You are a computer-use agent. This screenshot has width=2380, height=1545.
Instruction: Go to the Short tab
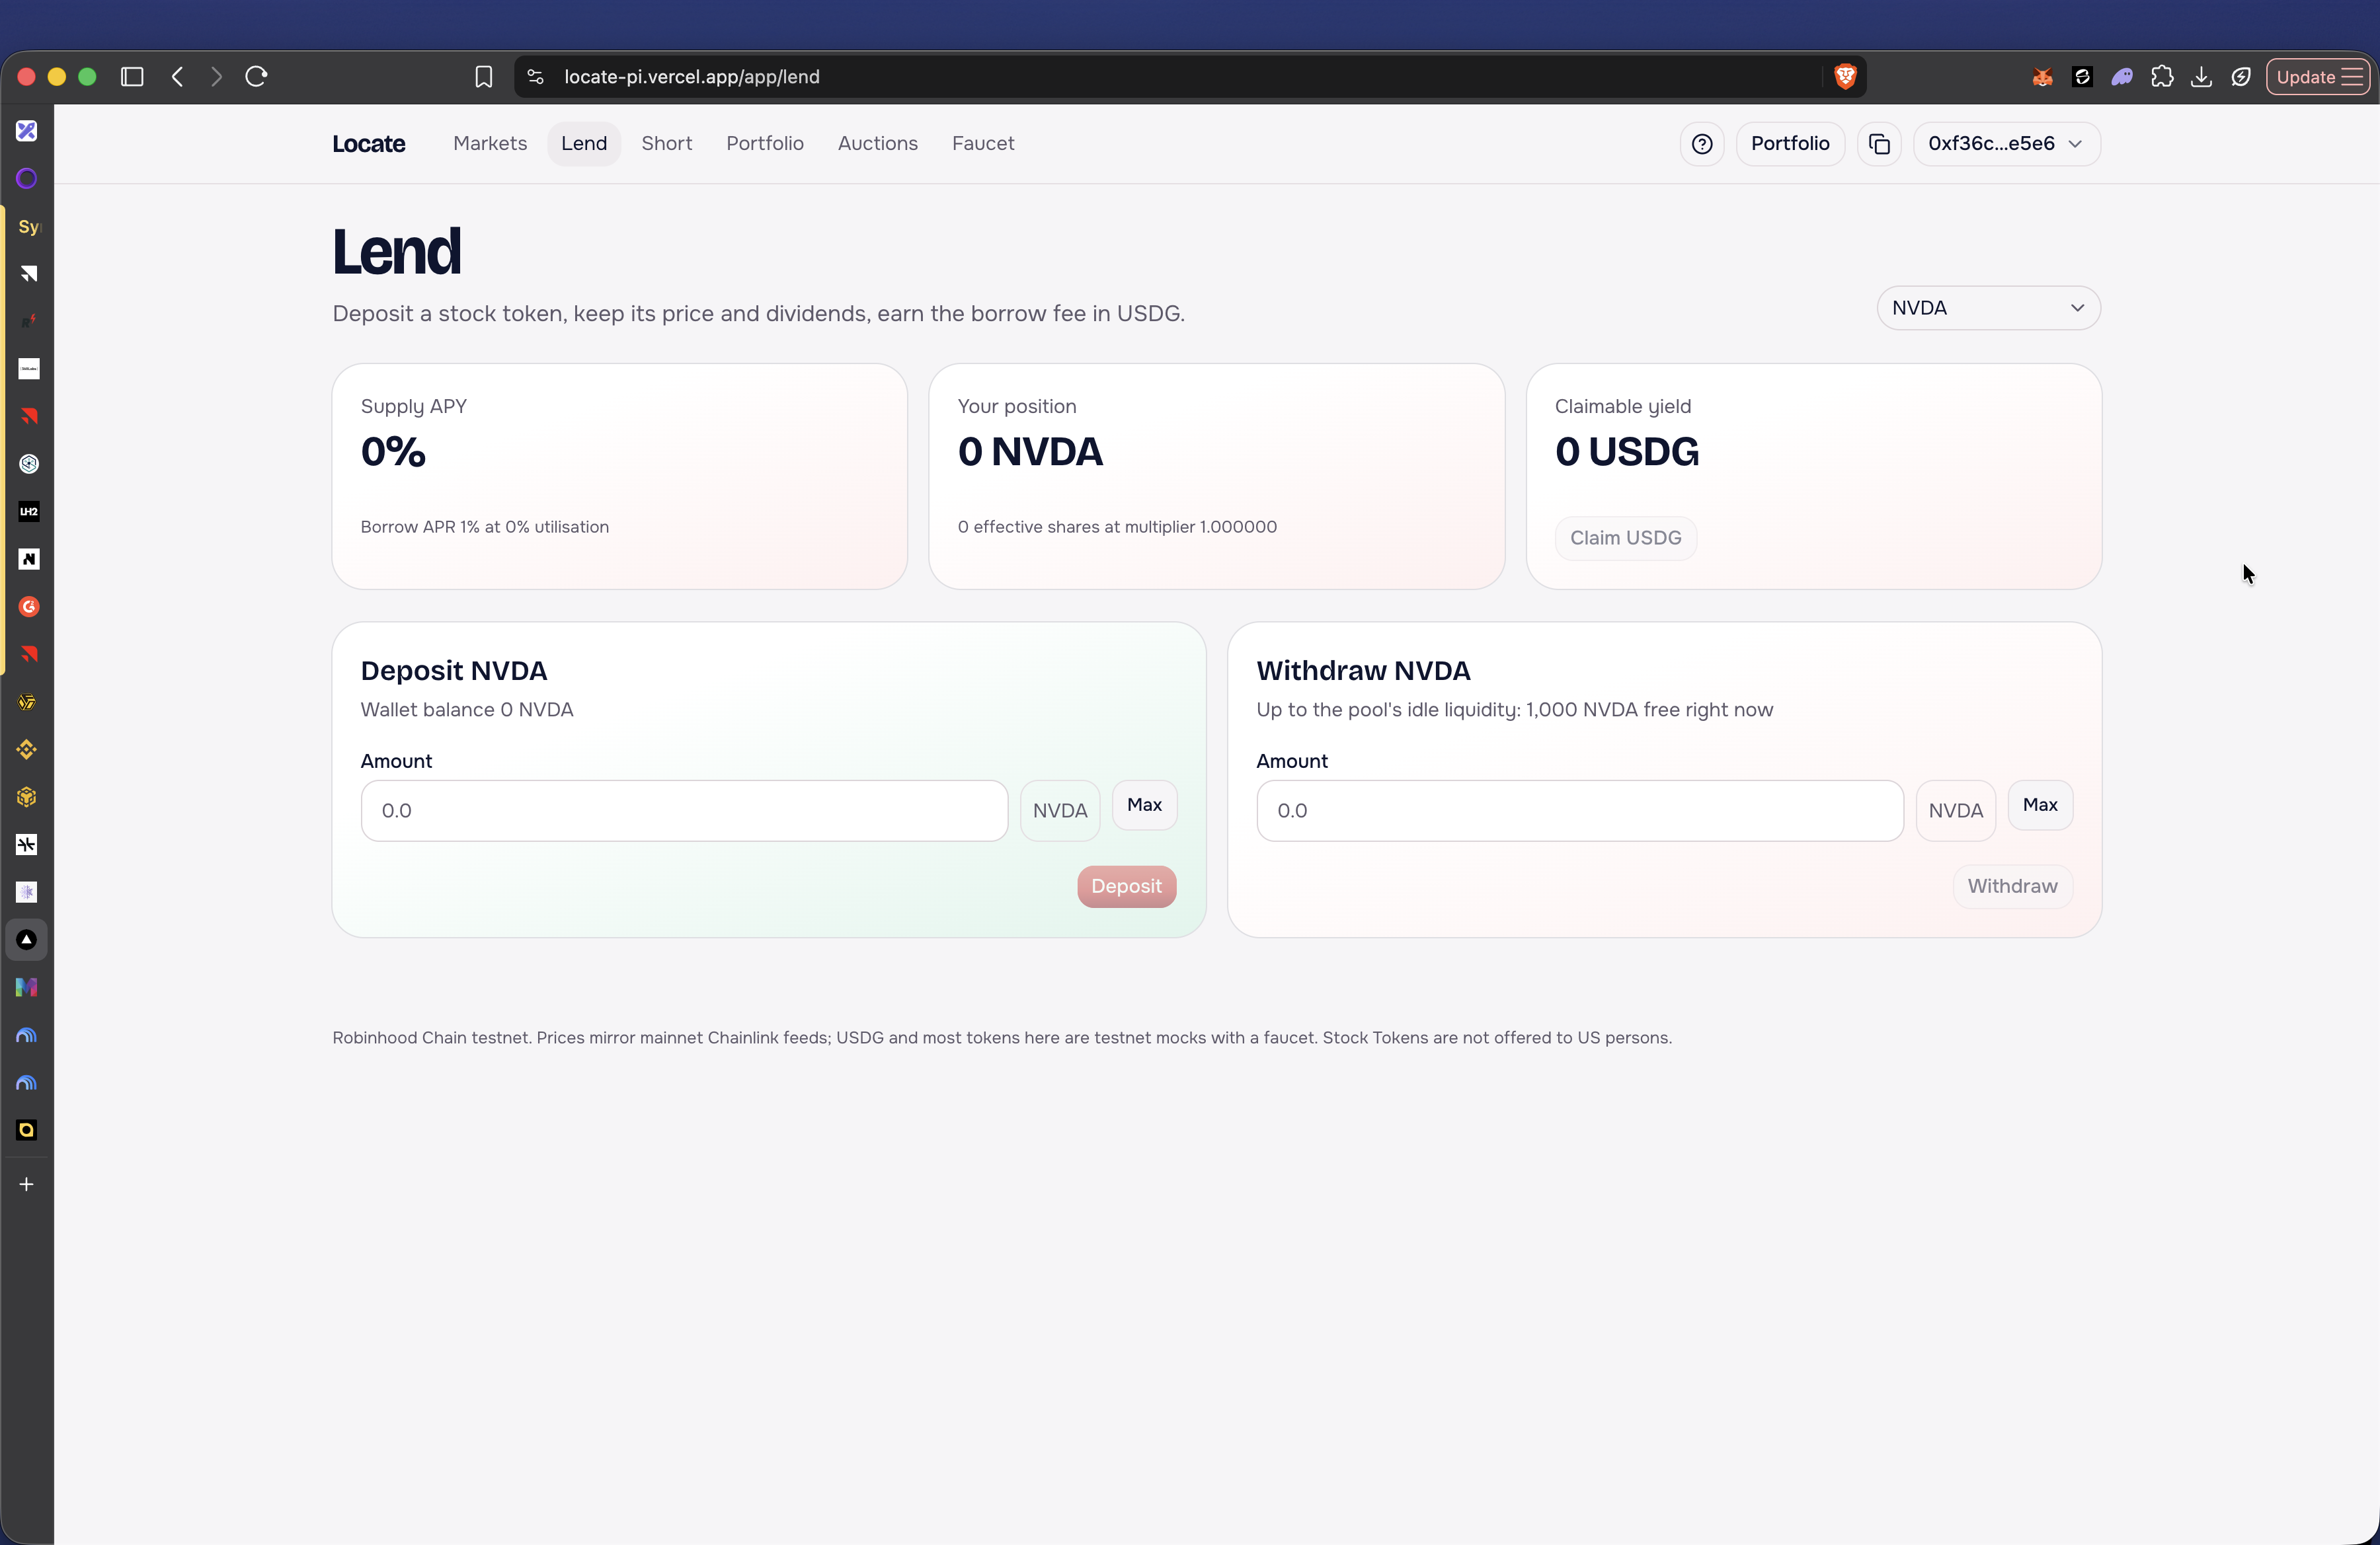(667, 144)
